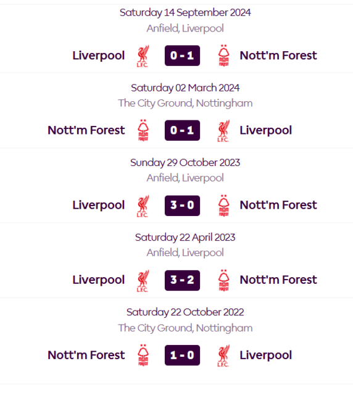Viewport: 353px width, 395px height.
Task: Open the 0-1 score on 14 September 2024
Action: 182,56
